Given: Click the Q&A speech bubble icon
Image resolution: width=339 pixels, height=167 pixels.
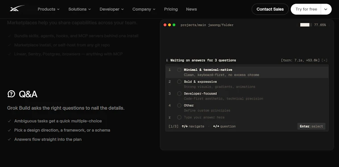Looking at the screenshot, I should tap(11, 94).
